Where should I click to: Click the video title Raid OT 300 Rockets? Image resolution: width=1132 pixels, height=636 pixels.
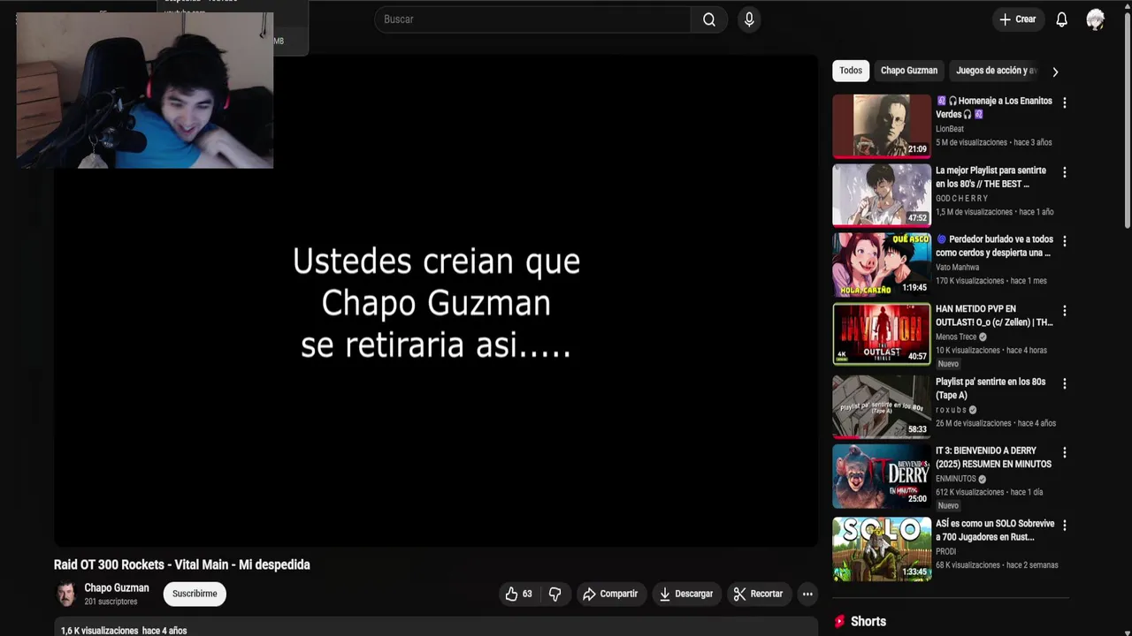(x=182, y=565)
